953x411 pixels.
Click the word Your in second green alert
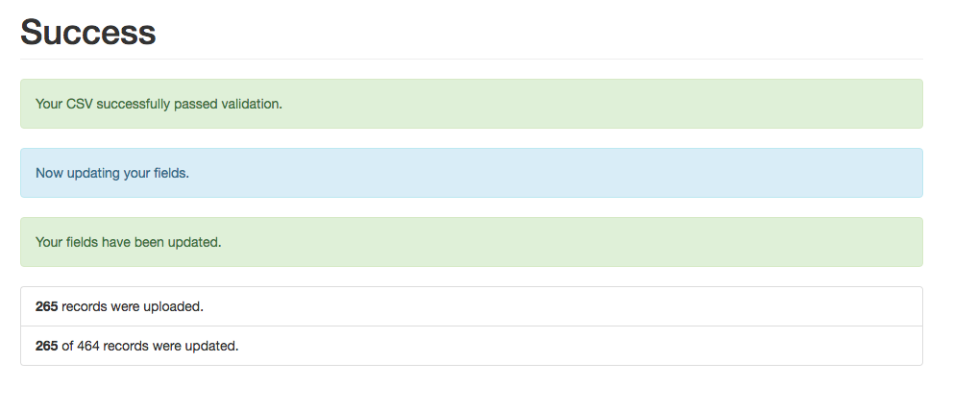click(49, 242)
